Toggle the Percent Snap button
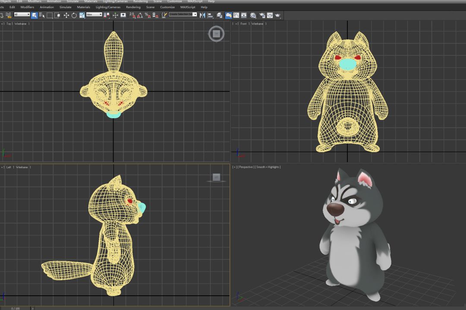 (147, 15)
